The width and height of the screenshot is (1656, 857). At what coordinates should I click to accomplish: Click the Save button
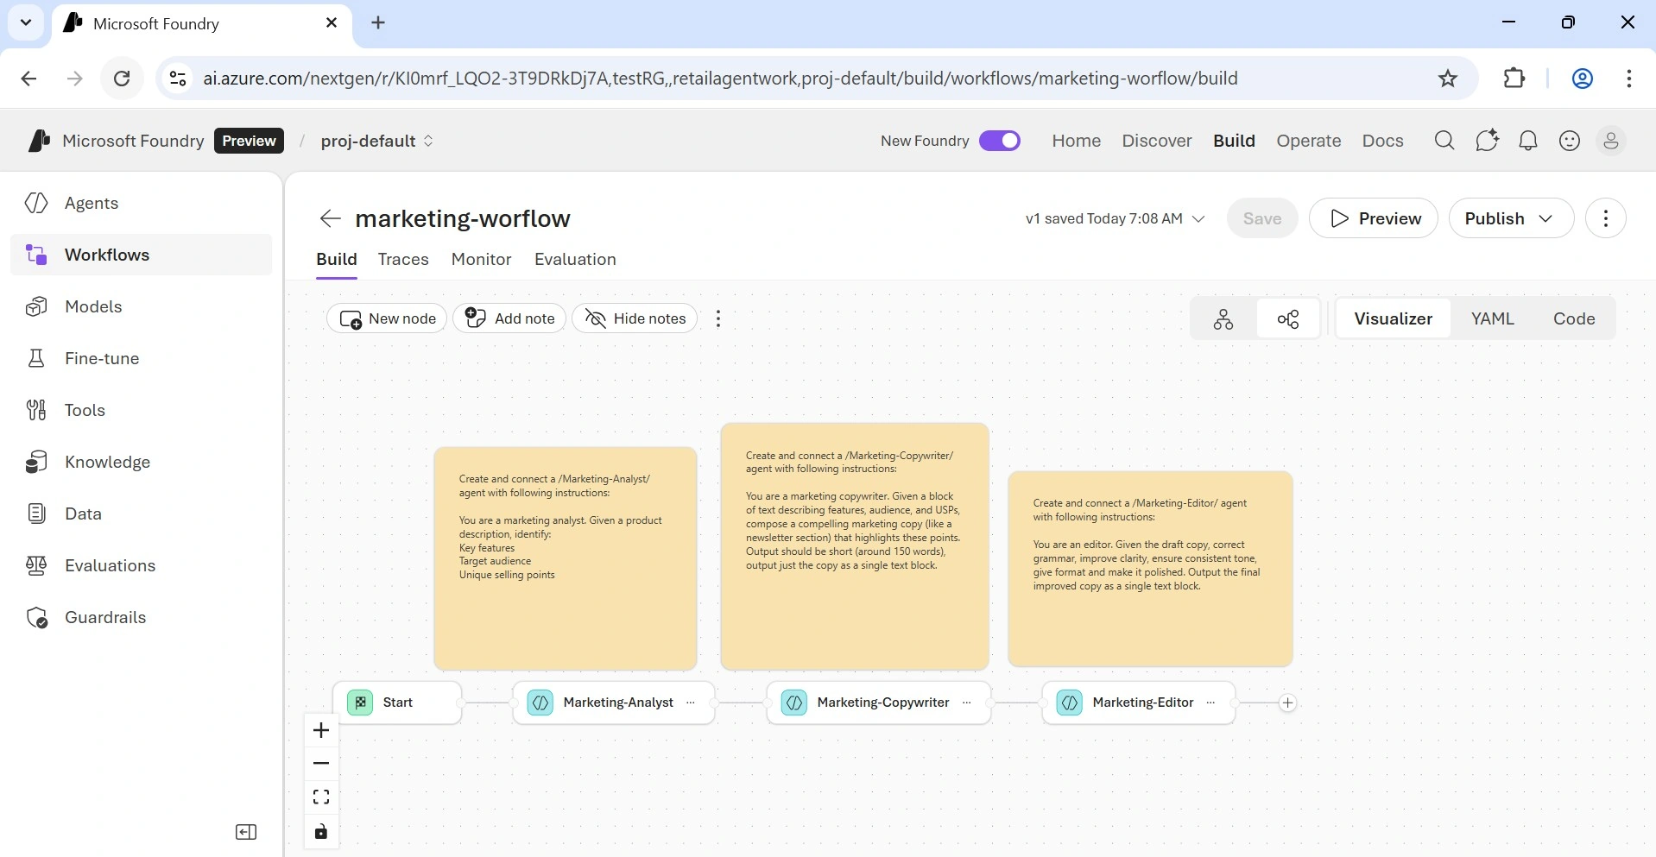(x=1262, y=218)
